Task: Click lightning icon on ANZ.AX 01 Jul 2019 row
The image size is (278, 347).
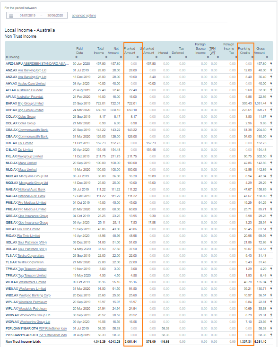Action: 271,70
